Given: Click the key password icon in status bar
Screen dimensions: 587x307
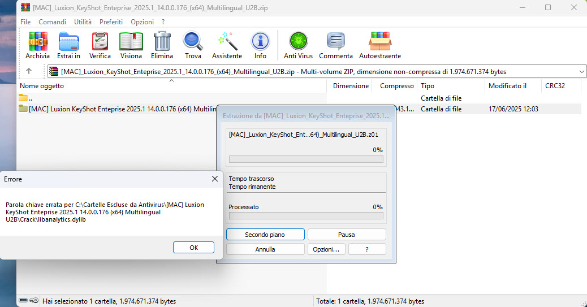Looking at the screenshot, I should (x=34, y=300).
